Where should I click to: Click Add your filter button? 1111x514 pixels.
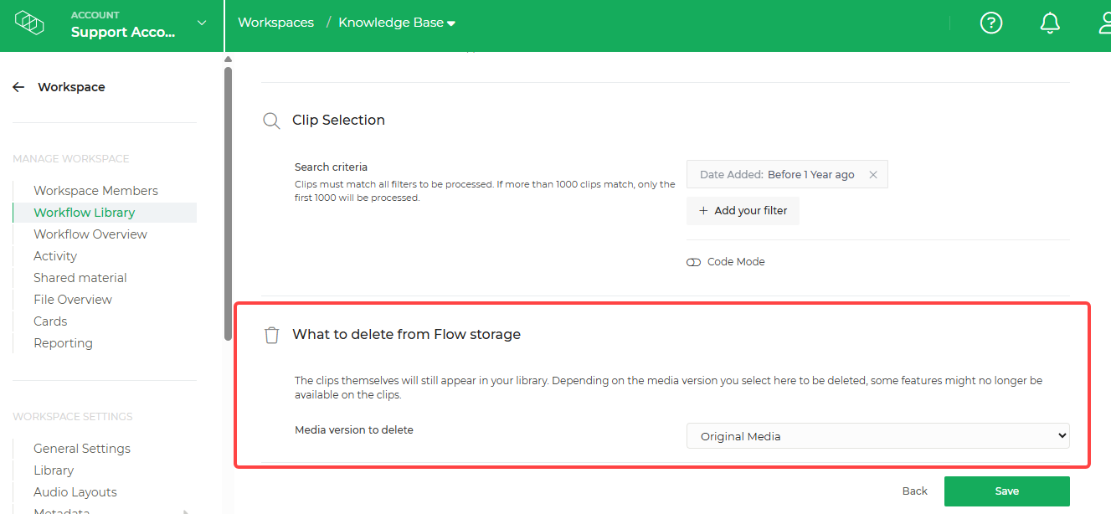tap(743, 211)
